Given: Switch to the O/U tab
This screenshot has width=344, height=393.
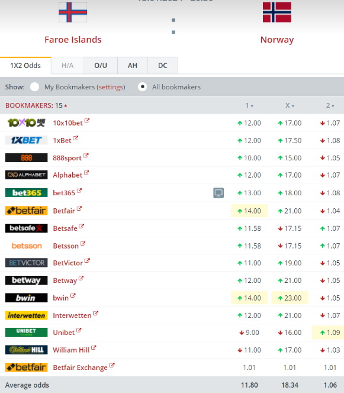Looking at the screenshot, I should pos(101,66).
